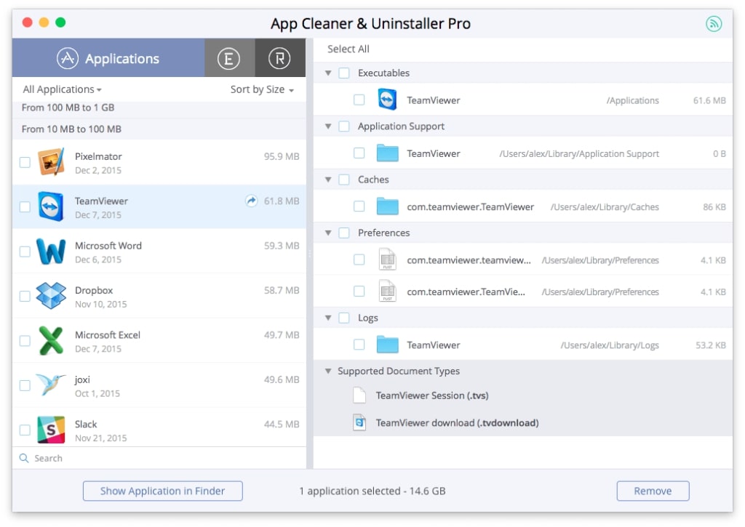
Task: Collapse the Preferences section triangle
Action: click(328, 233)
